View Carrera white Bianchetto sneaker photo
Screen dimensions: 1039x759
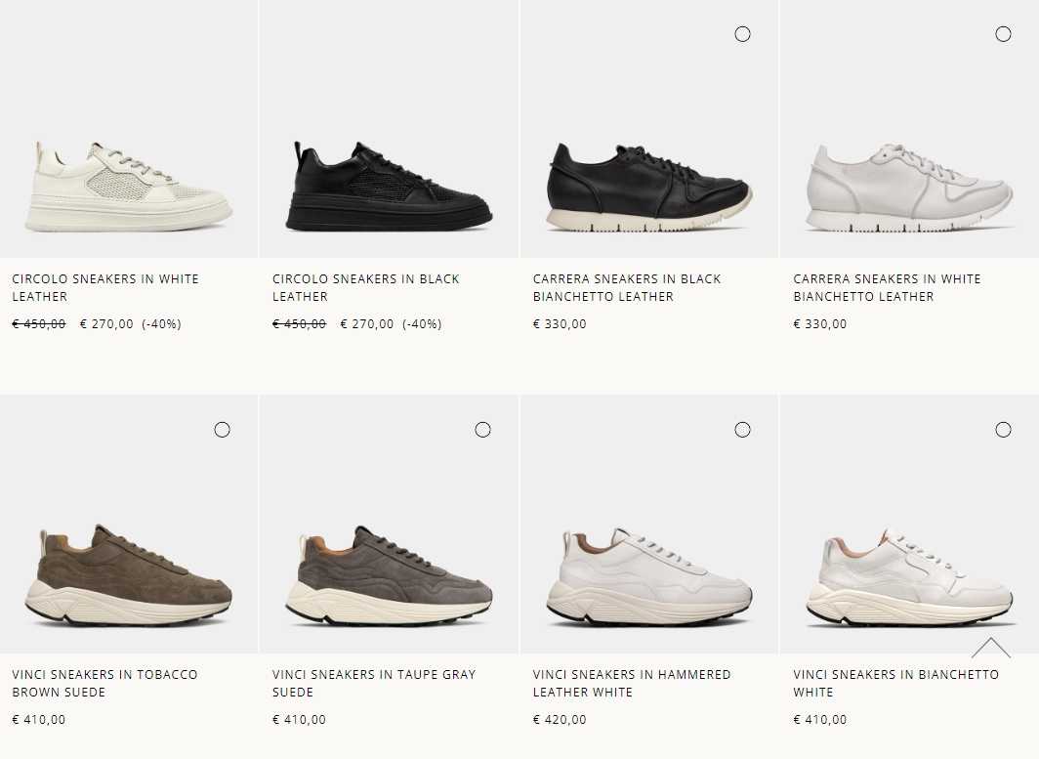910,129
